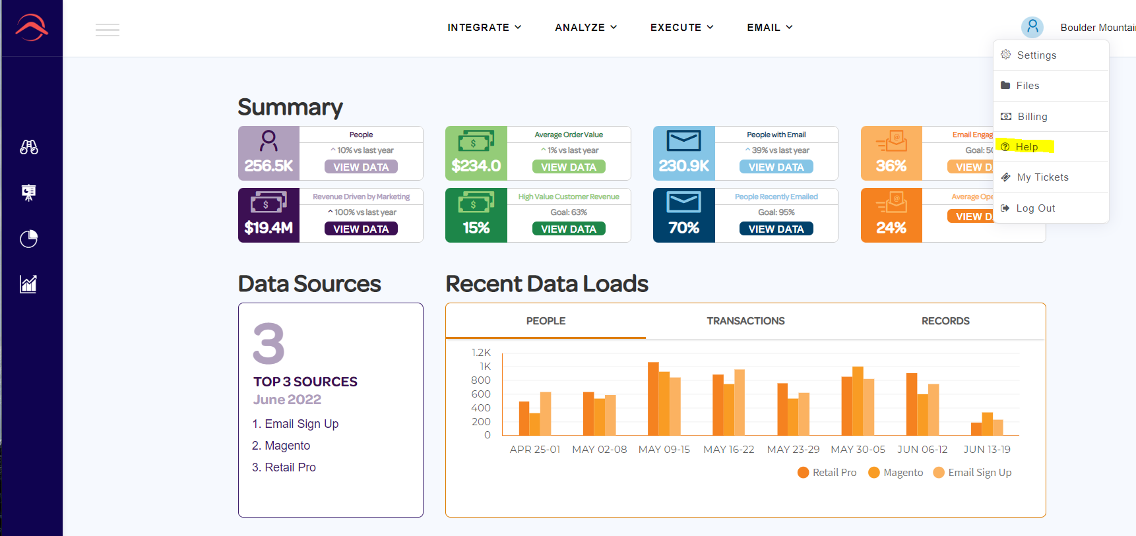Open the Email dropdown menu
The height and width of the screenshot is (536, 1136).
(770, 27)
